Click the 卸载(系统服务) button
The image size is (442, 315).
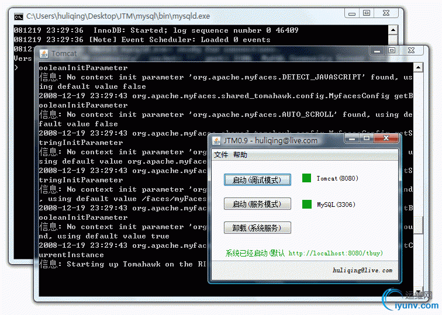coord(257,228)
